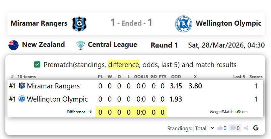
Task: Click Miramar Rangers small badge in standings
Action: [x=22, y=86]
